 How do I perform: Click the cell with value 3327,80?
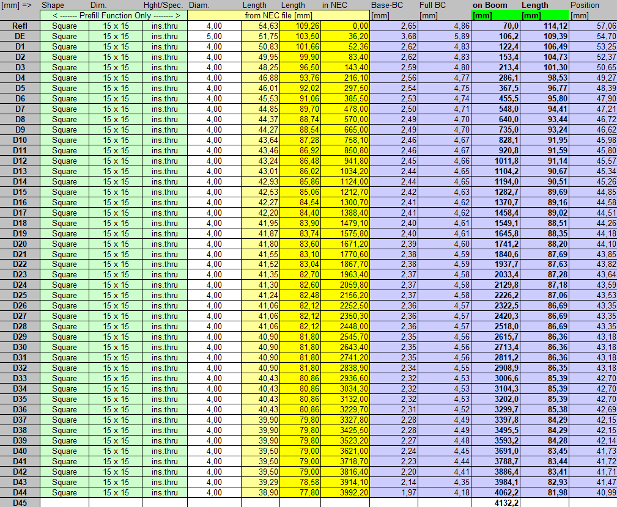point(345,420)
